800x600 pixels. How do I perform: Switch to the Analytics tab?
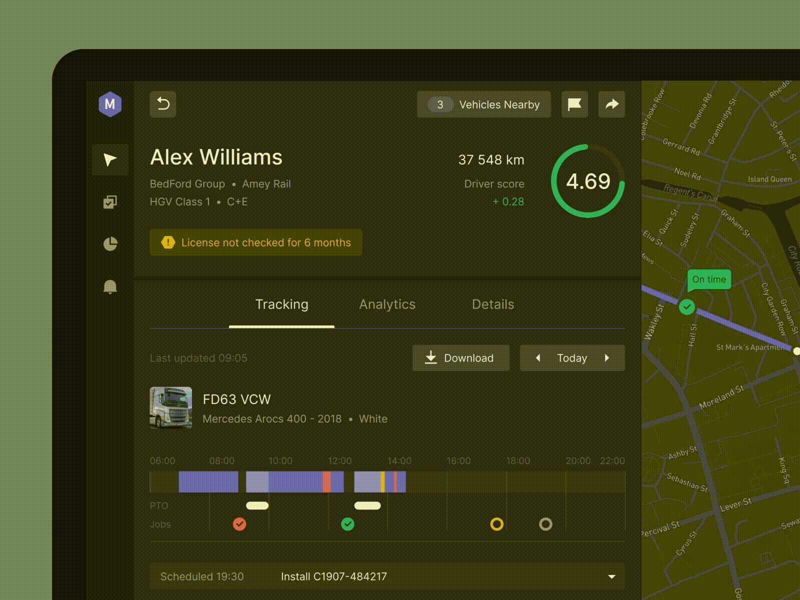pos(387,304)
